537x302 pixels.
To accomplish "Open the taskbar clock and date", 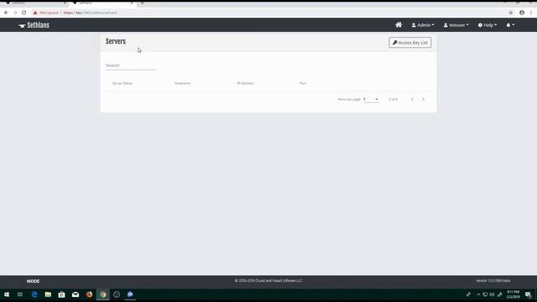I will click(x=513, y=294).
